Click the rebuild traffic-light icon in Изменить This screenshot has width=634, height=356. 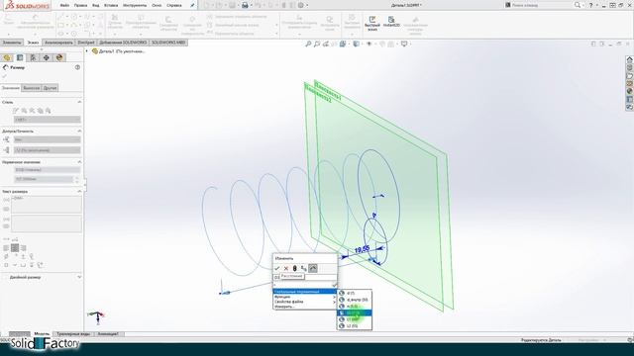[295, 268]
